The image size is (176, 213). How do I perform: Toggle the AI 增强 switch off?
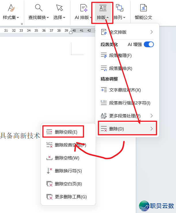point(149,44)
